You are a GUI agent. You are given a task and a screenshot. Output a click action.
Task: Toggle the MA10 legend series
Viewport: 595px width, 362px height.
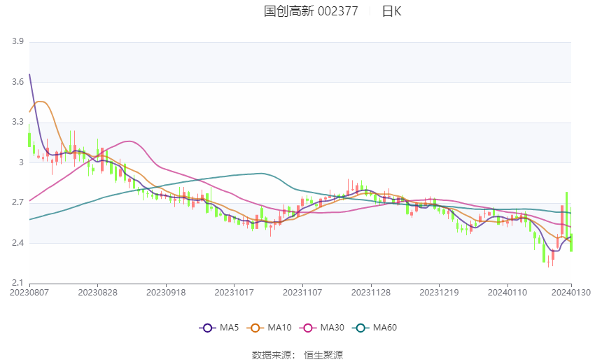pyautogui.click(x=269, y=328)
